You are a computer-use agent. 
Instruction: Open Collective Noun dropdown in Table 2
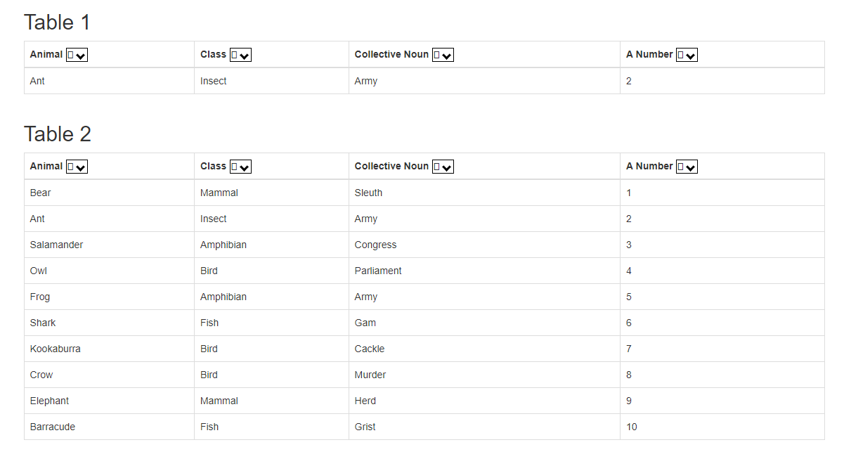[x=443, y=167]
